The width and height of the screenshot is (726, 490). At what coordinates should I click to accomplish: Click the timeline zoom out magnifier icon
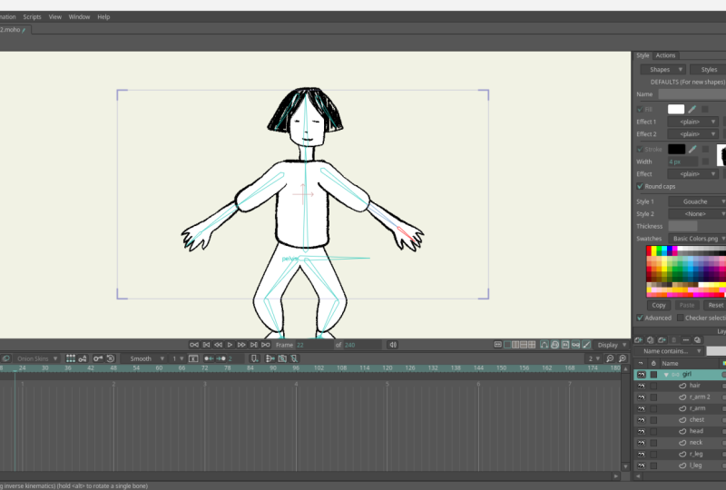coord(610,358)
